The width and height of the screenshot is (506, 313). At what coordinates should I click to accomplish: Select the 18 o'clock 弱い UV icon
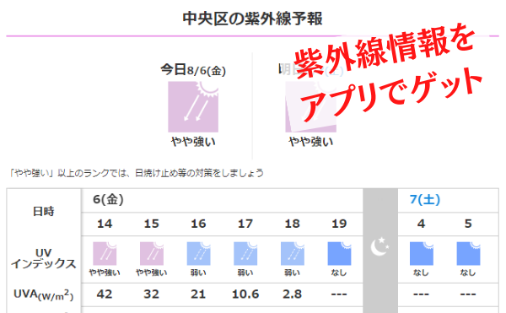(x=293, y=254)
